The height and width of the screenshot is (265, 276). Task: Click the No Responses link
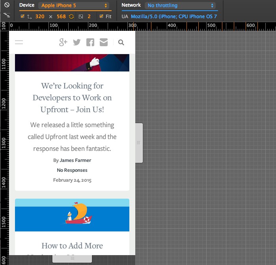pyautogui.click(x=72, y=170)
